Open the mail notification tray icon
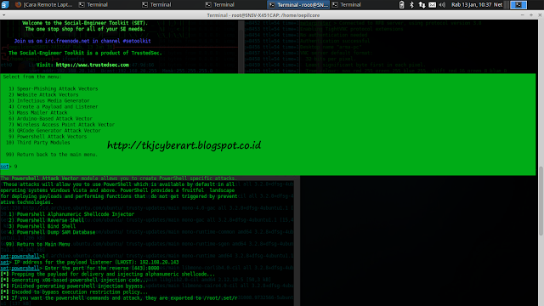544x306 pixels. point(433,4)
